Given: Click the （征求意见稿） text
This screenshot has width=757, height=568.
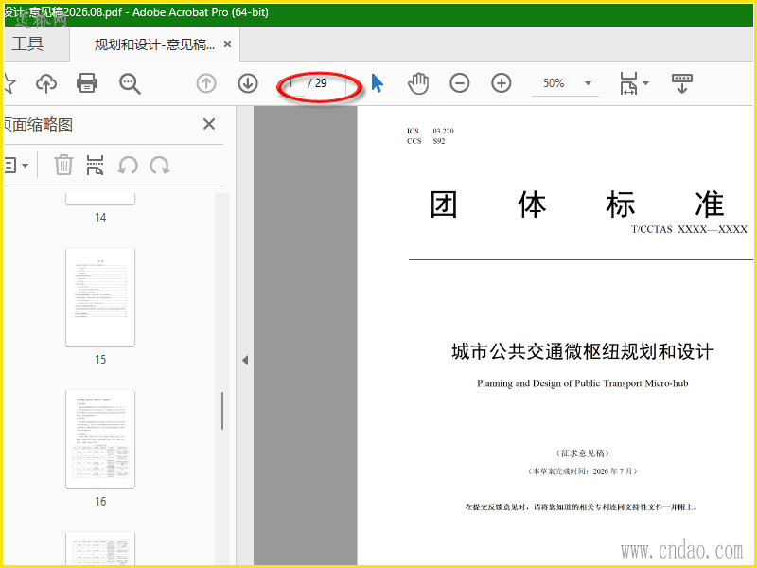Looking at the screenshot, I should pyautogui.click(x=583, y=453).
